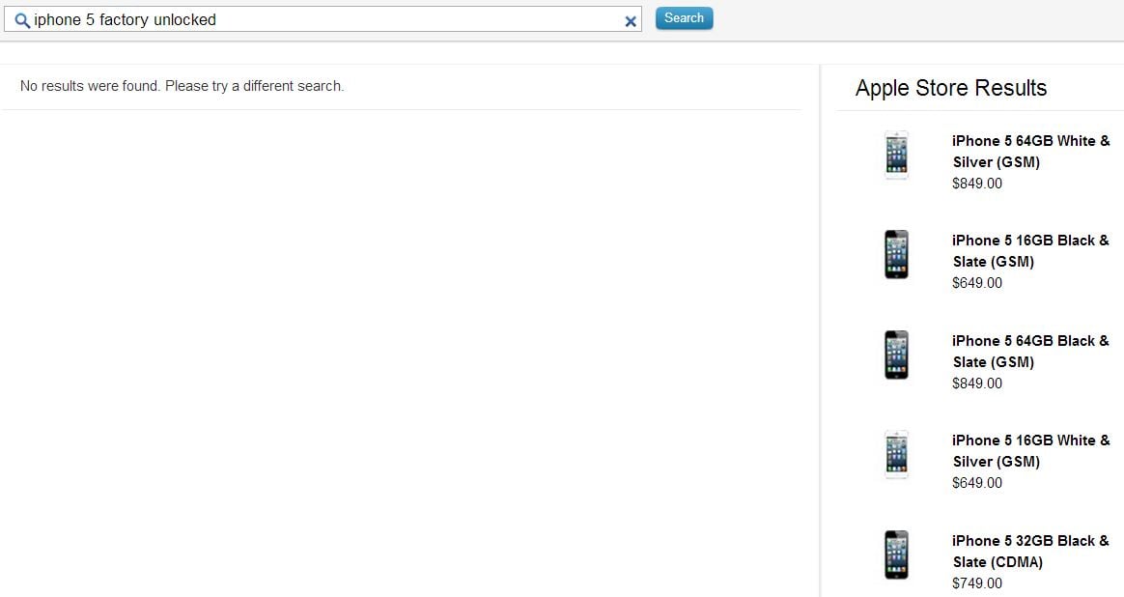Click thumbnail of 64GB White & Silver iPhone

point(896,155)
